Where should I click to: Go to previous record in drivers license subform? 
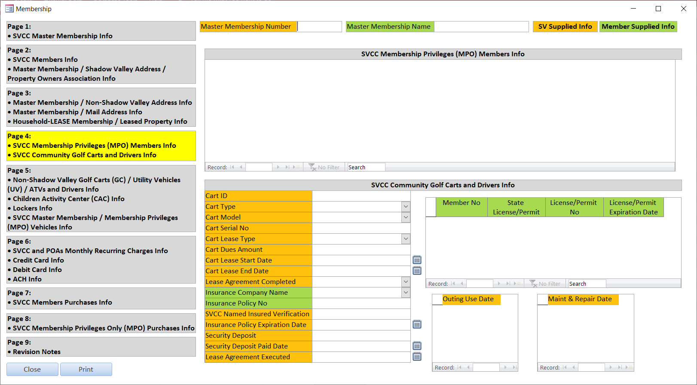[462, 284]
